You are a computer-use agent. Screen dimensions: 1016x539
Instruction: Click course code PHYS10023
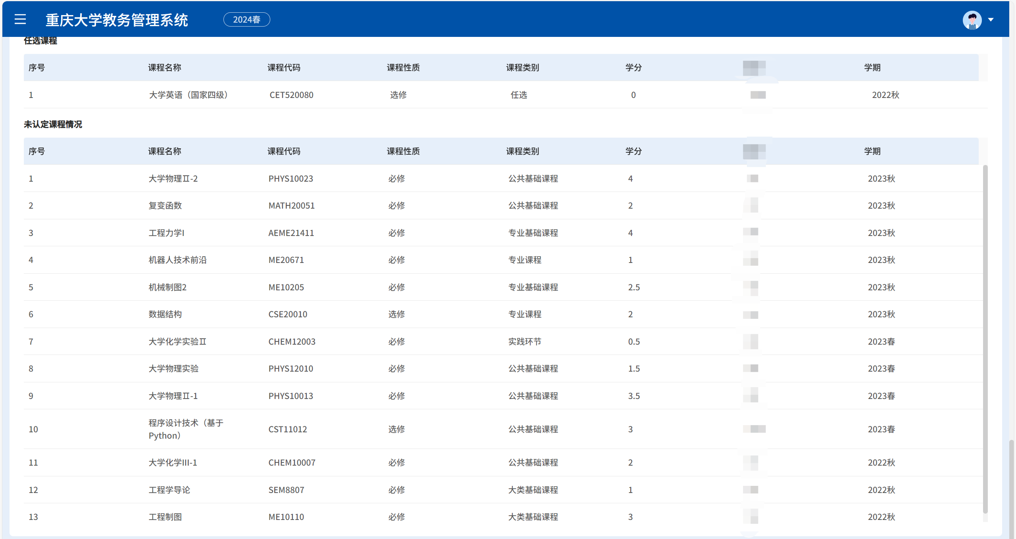291,178
